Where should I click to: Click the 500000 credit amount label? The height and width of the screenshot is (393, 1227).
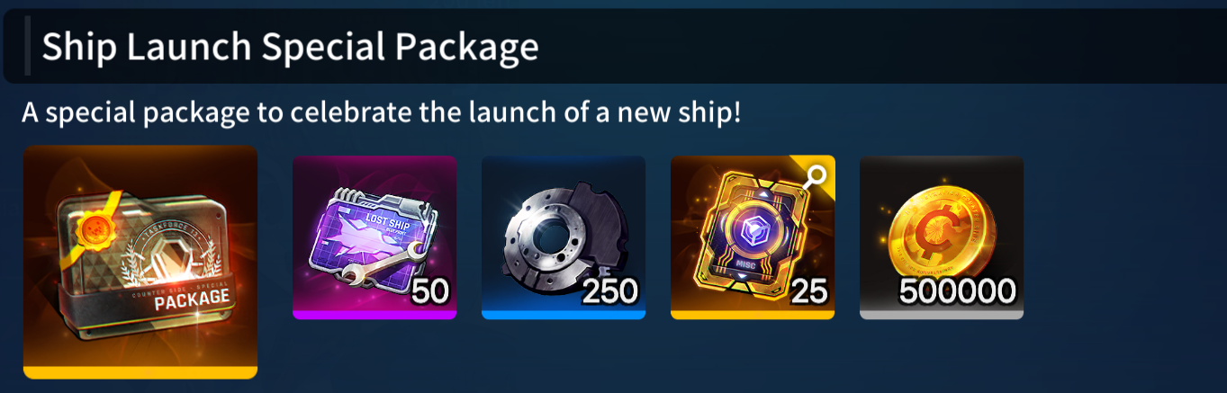pos(957,291)
